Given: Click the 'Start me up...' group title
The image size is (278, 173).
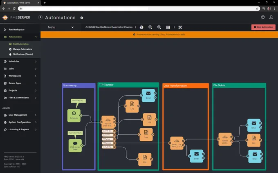Looking at the screenshot, I should pyautogui.click(x=71, y=85).
